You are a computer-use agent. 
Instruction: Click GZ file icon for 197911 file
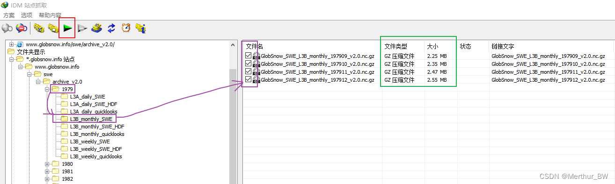(x=256, y=72)
